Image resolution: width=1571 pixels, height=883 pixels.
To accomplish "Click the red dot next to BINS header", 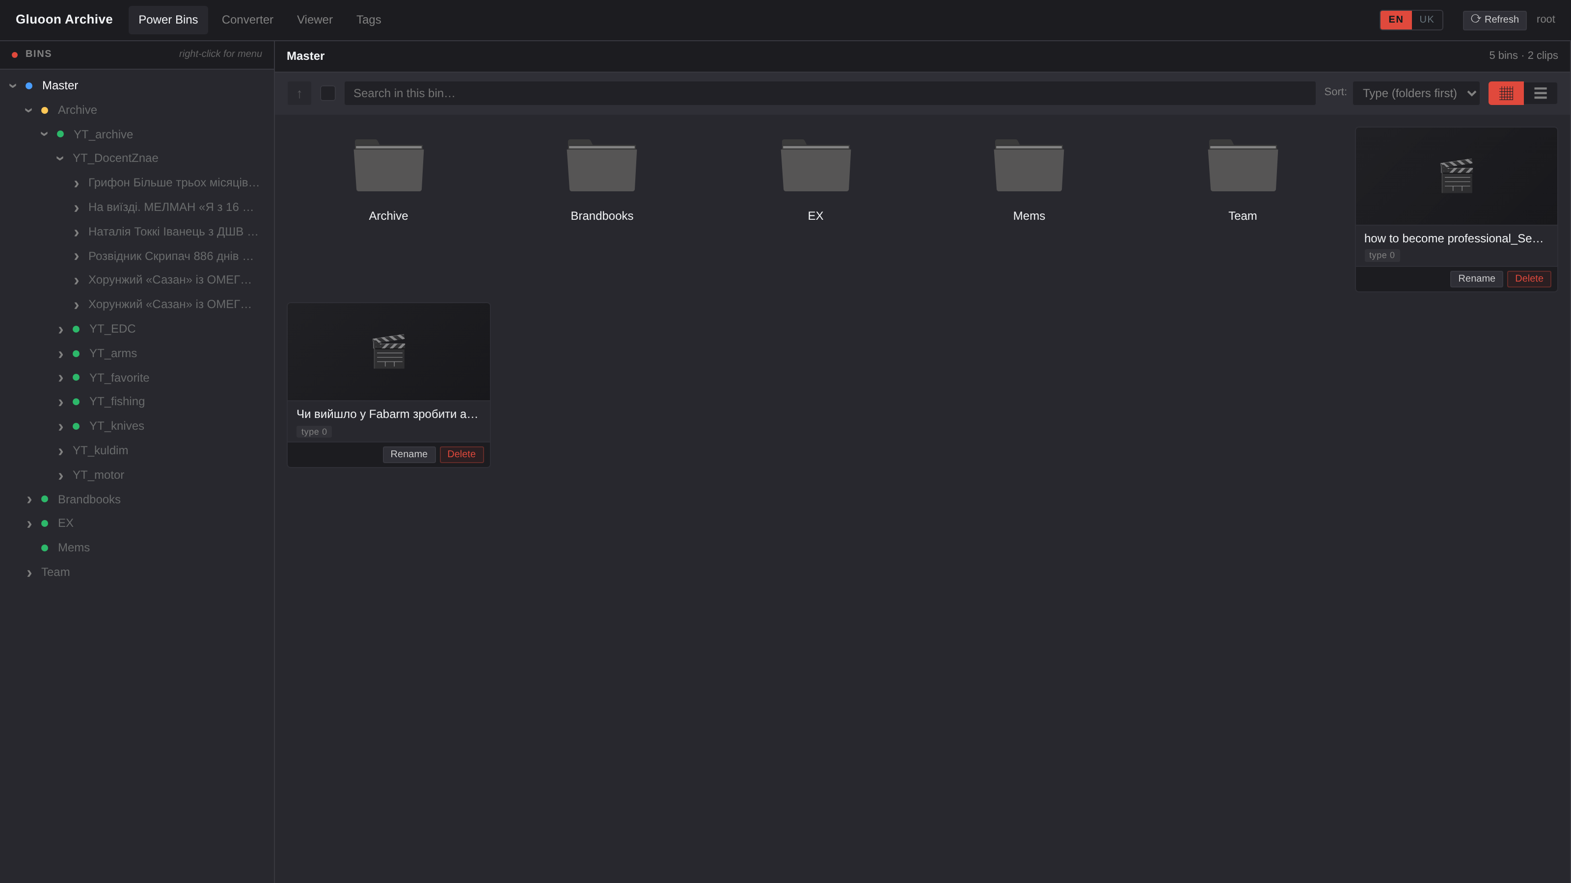I will click(x=15, y=55).
